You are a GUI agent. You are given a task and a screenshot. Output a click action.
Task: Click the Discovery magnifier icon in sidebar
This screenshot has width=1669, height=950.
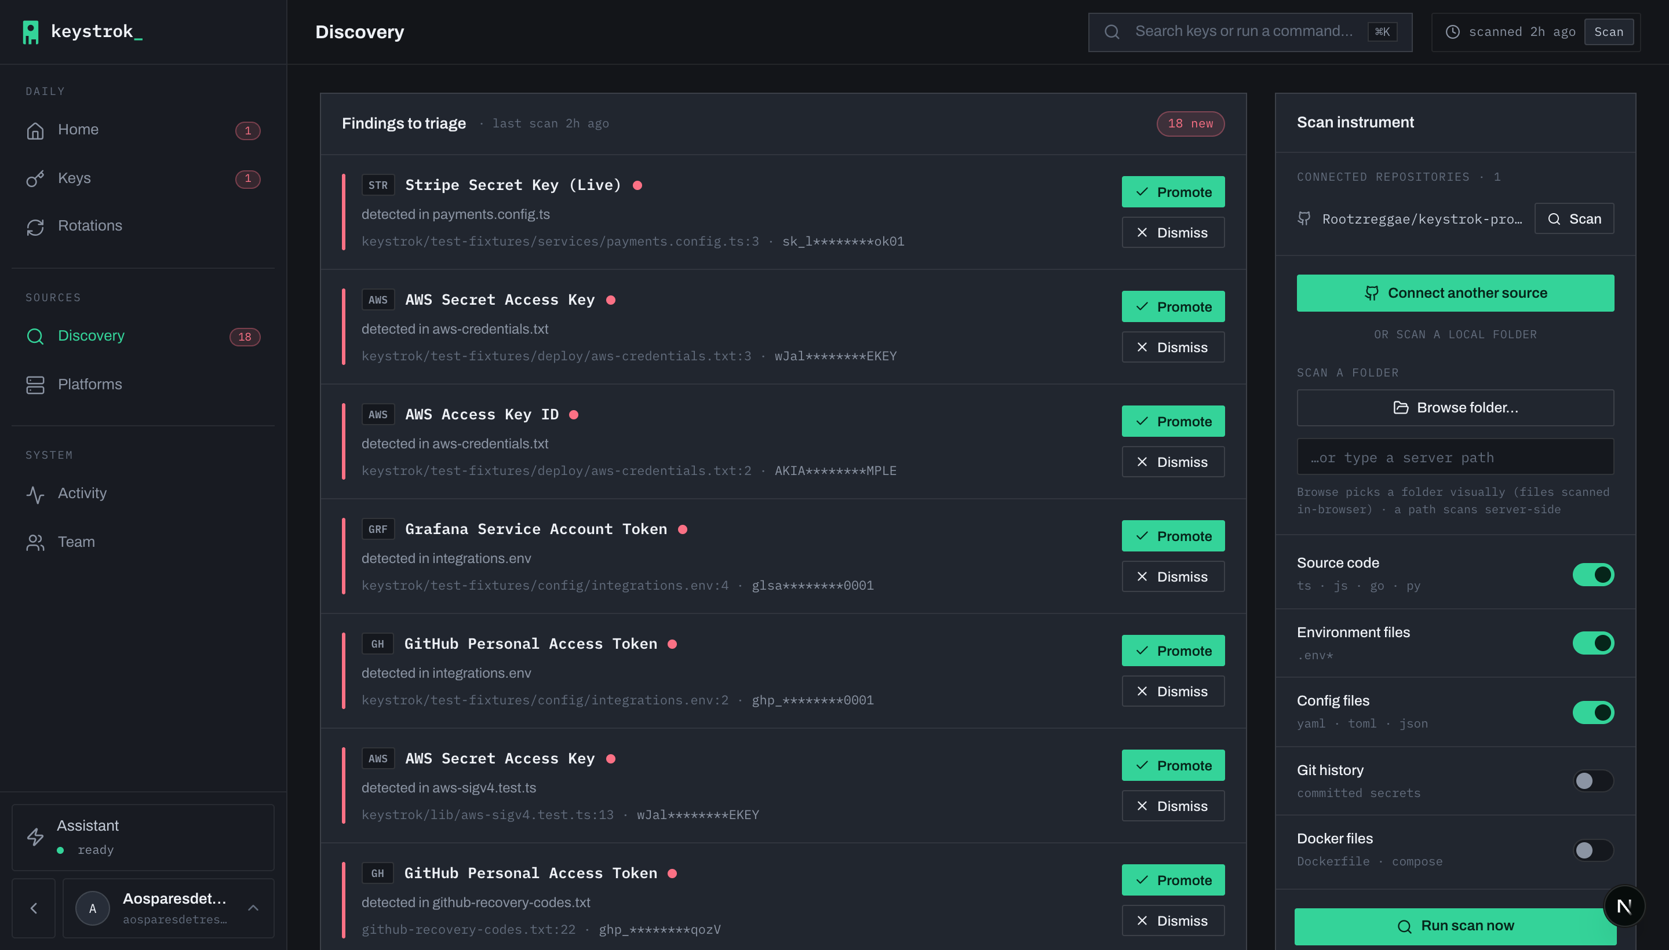point(35,336)
